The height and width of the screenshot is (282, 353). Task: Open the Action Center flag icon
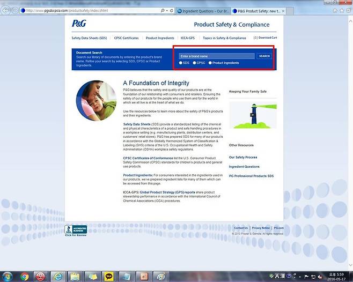click(x=306, y=277)
